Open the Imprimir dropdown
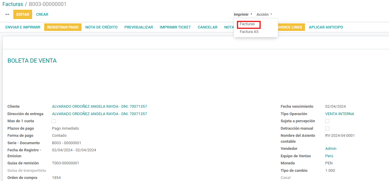This screenshot has width=389, height=181. [243, 15]
